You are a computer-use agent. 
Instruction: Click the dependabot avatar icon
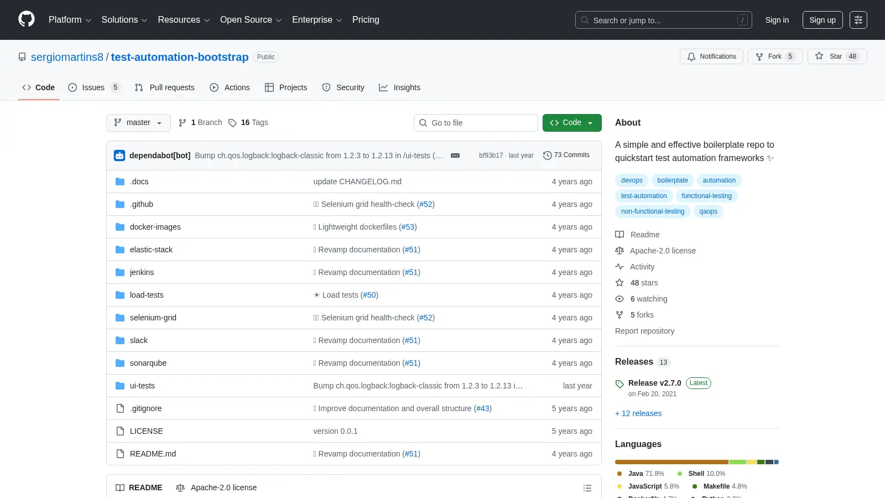pyautogui.click(x=119, y=155)
